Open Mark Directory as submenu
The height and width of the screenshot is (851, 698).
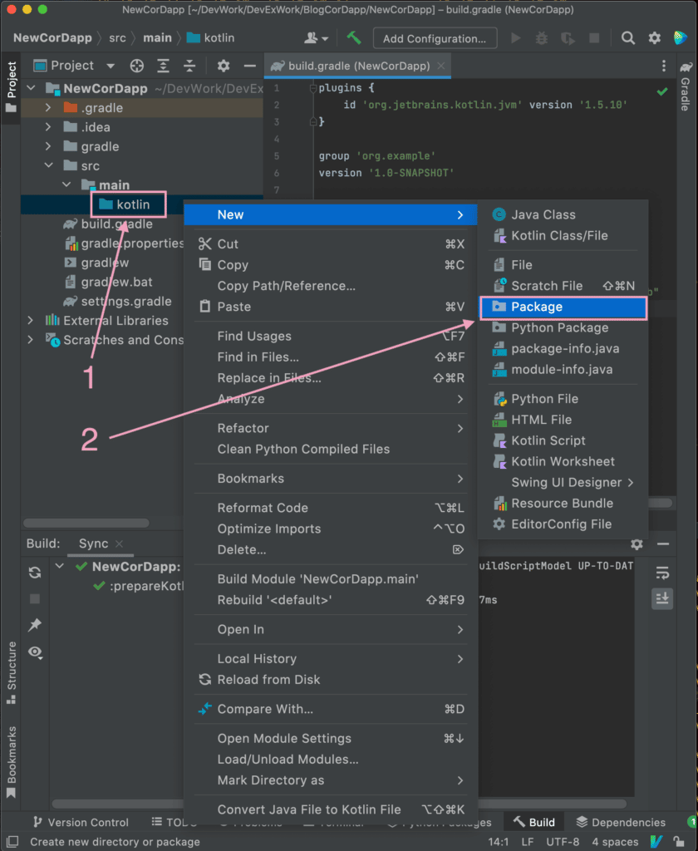pyautogui.click(x=331, y=780)
